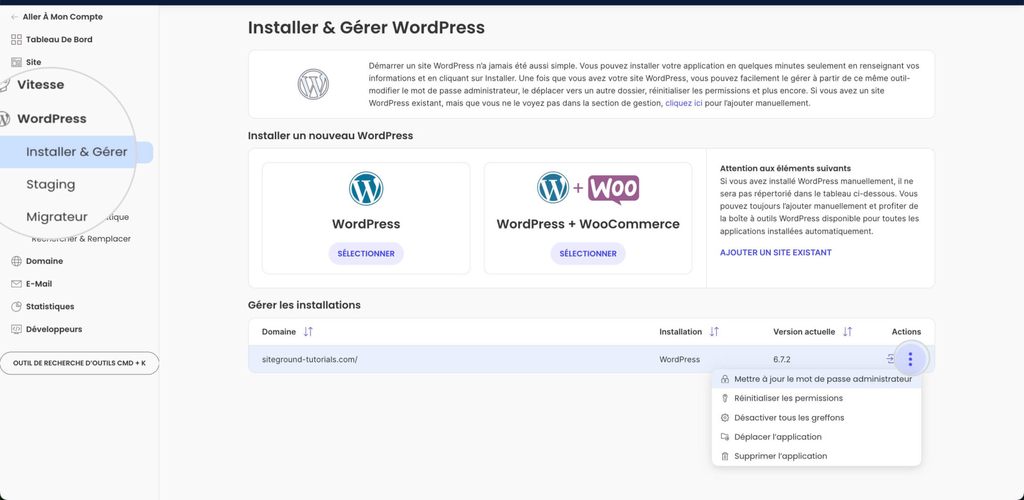
Task: Click the lock icon in the actions menu
Action: click(x=725, y=379)
